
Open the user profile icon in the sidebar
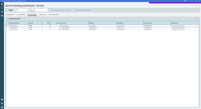(x=2, y=107)
